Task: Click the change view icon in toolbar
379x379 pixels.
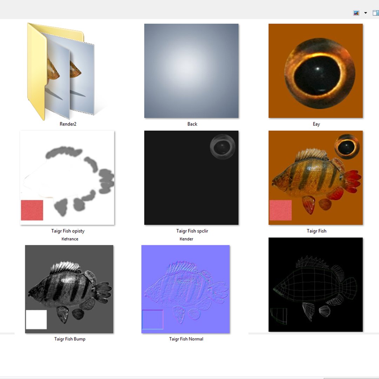Action: (356, 13)
